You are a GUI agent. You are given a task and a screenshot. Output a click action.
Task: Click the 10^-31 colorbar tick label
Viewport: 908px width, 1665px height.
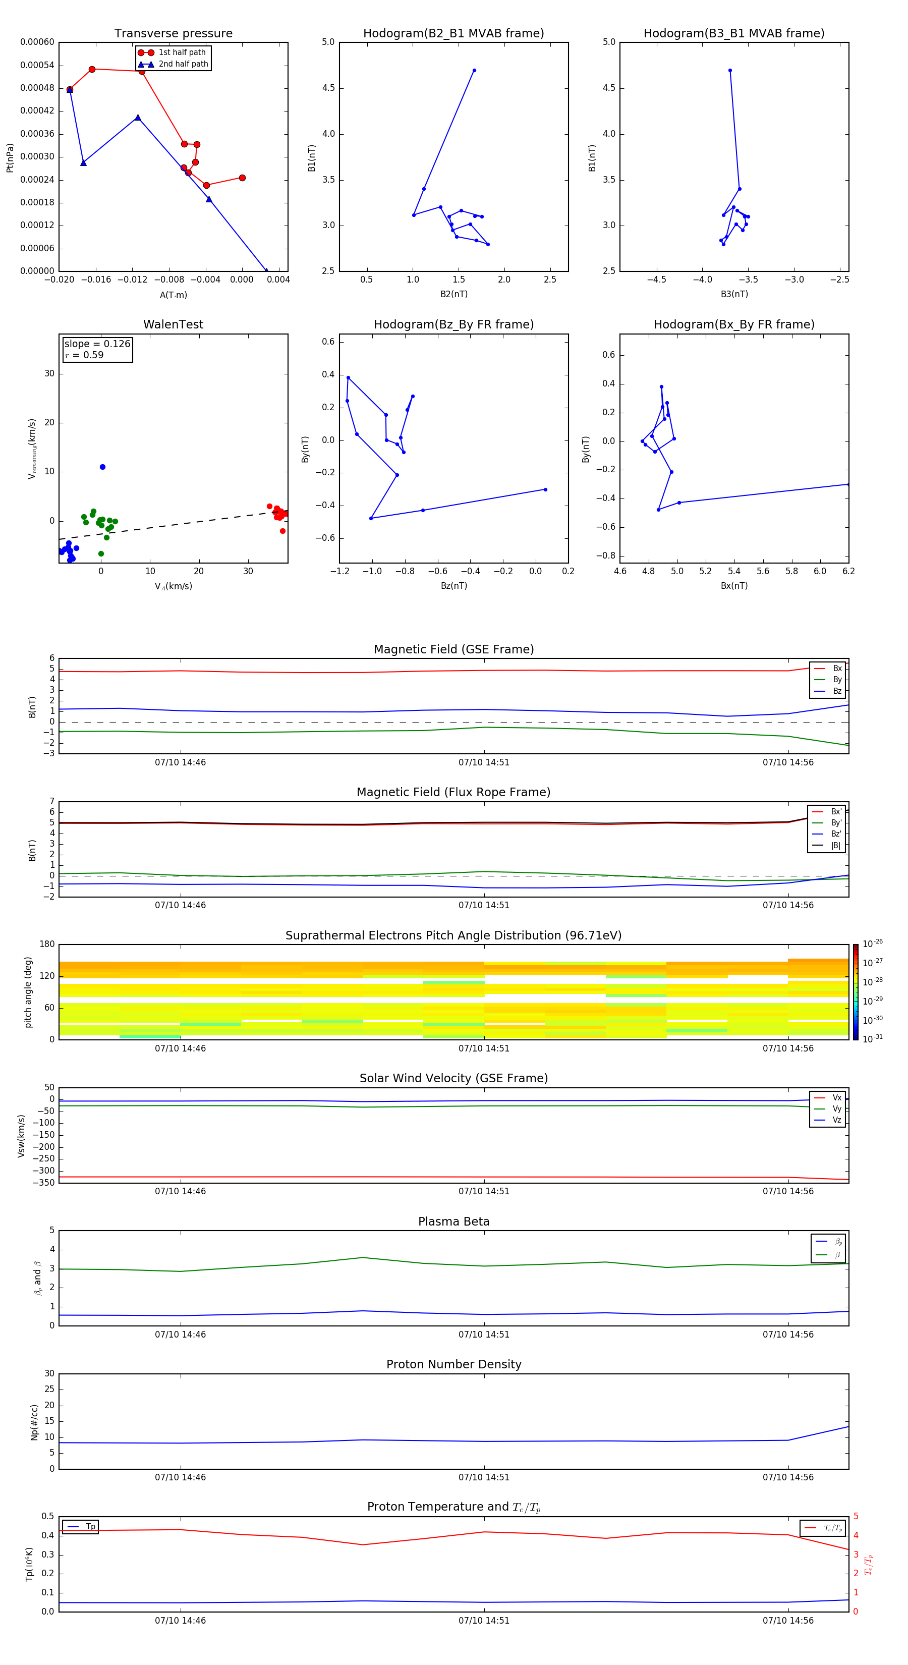click(873, 1039)
